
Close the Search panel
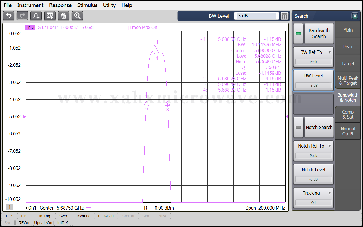click(x=355, y=16)
